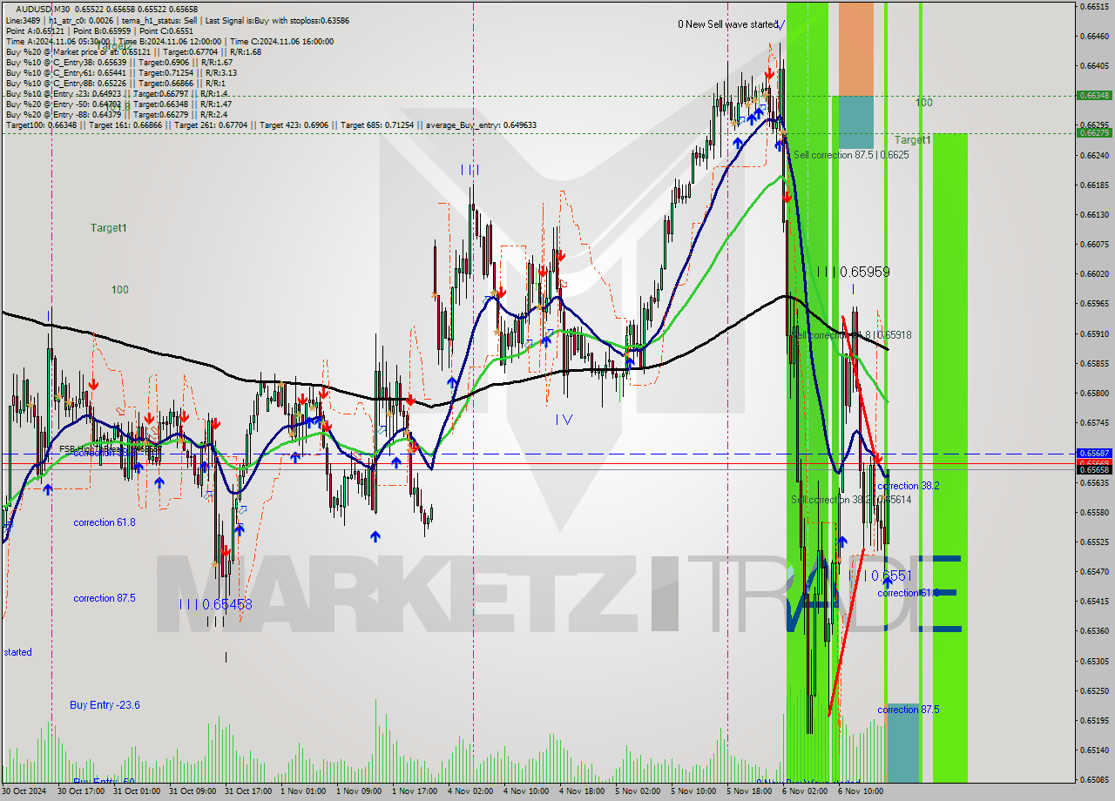Viewport: 1115px width, 801px height.
Task: Click the 0.65745 price axis label
Action: 1094,422
